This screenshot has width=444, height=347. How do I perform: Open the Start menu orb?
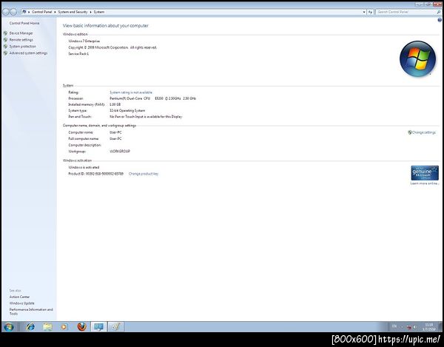tap(9, 327)
